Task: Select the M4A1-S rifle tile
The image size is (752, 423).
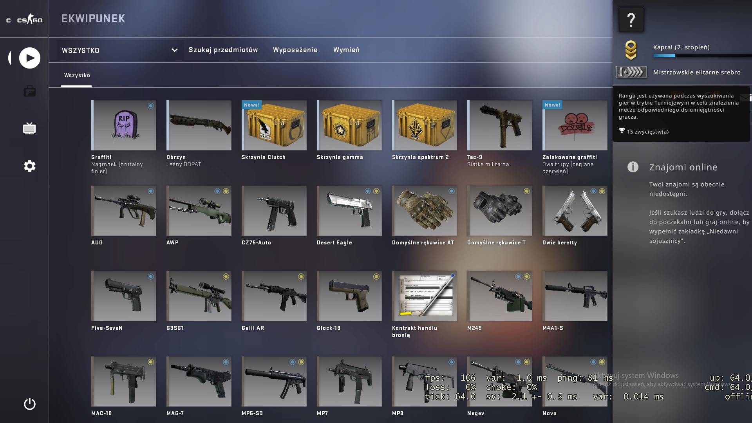Action: coord(575,296)
